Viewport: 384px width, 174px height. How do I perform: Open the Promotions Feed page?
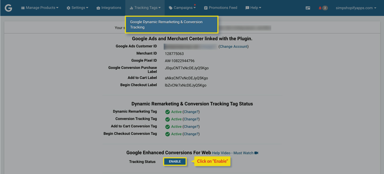[x=221, y=8]
